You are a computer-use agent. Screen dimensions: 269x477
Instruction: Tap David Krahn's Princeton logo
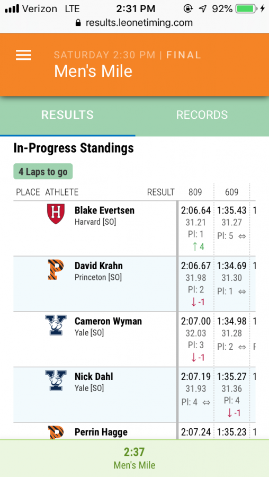click(x=56, y=270)
